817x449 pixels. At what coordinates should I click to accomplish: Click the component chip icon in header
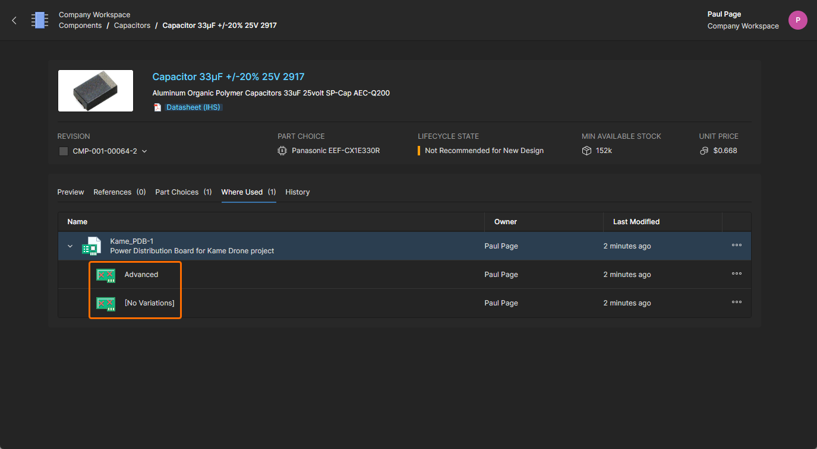(40, 20)
